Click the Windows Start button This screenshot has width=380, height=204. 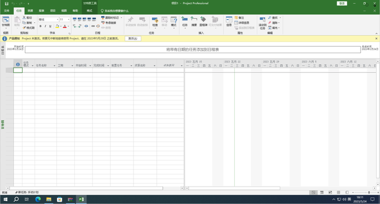point(5,199)
